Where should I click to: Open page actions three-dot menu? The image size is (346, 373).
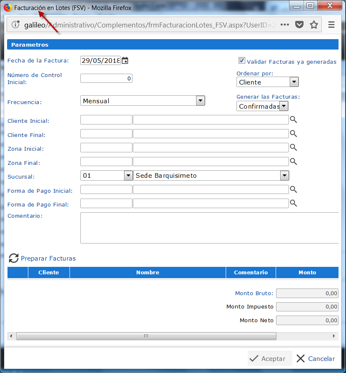point(285,25)
